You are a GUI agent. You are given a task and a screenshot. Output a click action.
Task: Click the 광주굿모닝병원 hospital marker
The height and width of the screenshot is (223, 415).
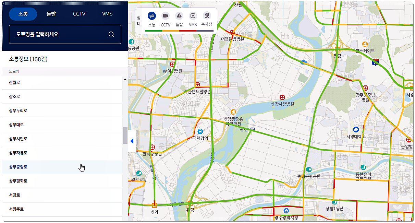tap(365, 88)
